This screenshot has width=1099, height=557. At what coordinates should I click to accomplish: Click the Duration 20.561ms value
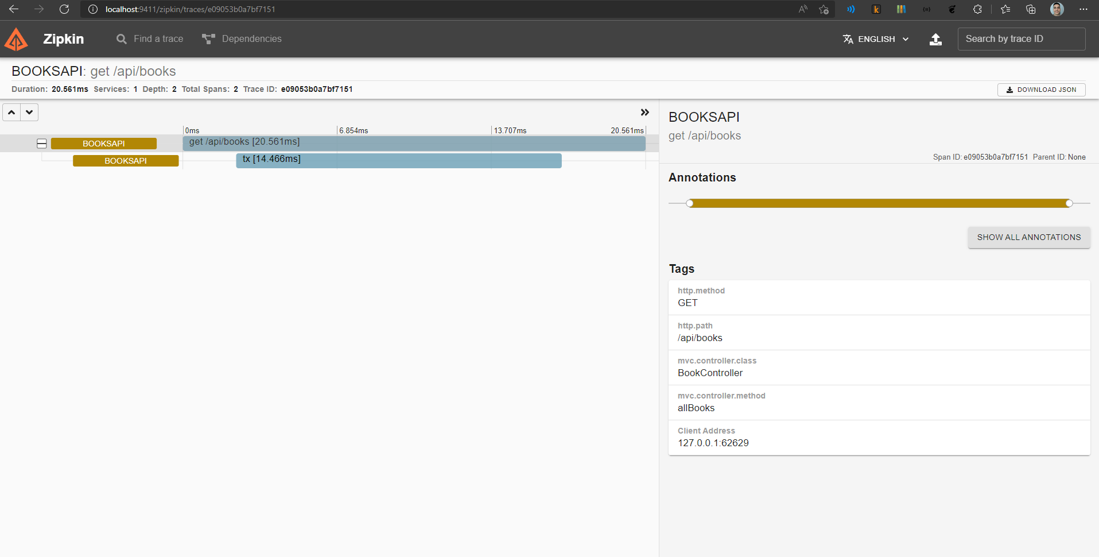click(x=70, y=89)
